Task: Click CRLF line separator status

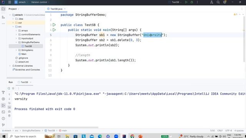Action: point(220,130)
